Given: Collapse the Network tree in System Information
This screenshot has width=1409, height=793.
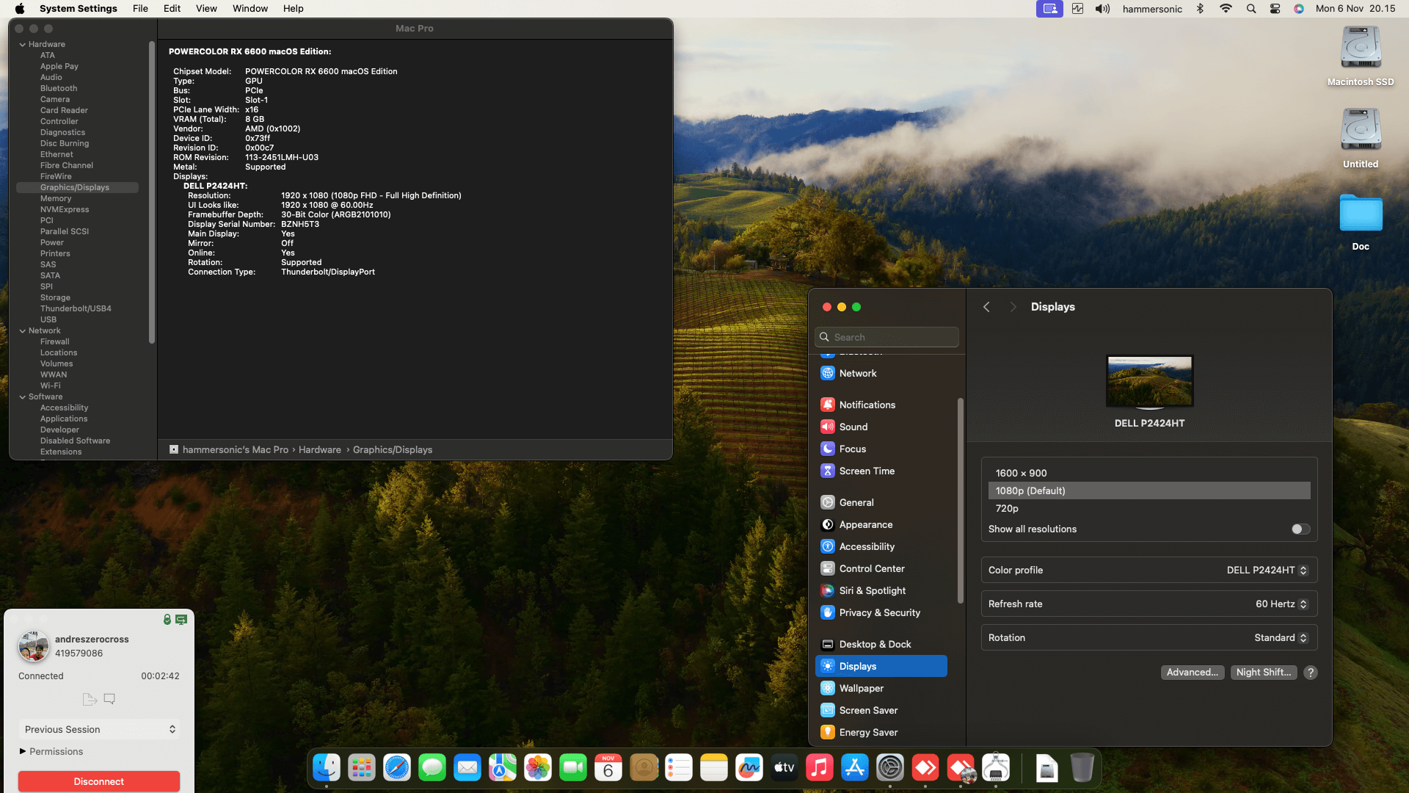Looking at the screenshot, I should (23, 330).
